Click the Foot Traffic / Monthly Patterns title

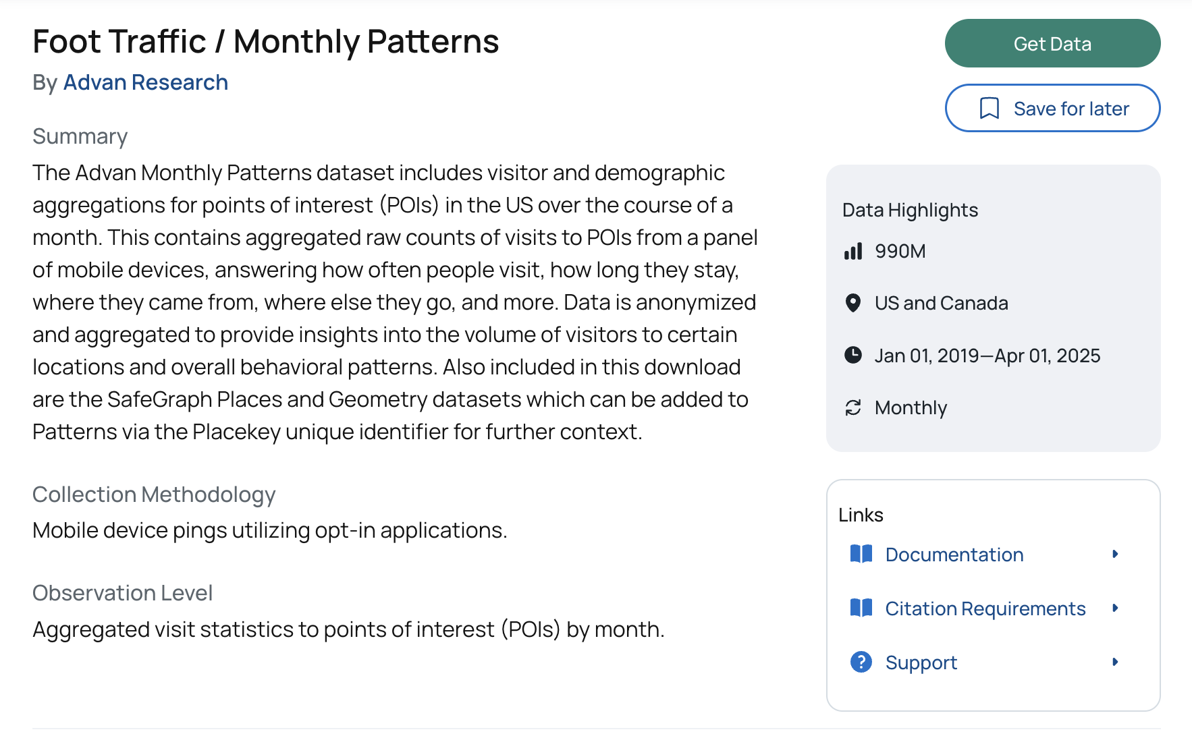266,42
